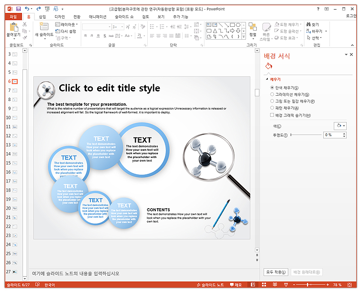Image resolution: width=361 pixels, height=292 pixels.
Task: Click the Paste (붙여넣기) clipboard icon
Action: [x=14, y=27]
